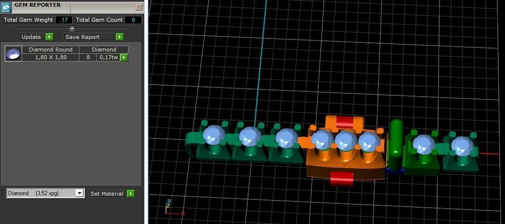Click the Total Gem Count value field
This screenshot has width=505, height=224.
pos(133,20)
